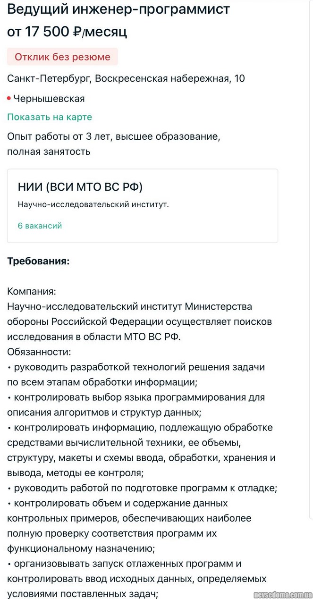Tap the "Научно-исследовательский институт." company description
The height and width of the screenshot is (599, 313).
pos(93,204)
